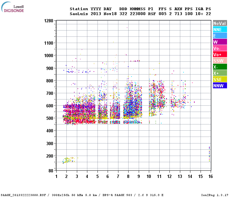Click the y-axis label 600
The width and height of the screenshot is (229, 197).
click(x=50, y=106)
